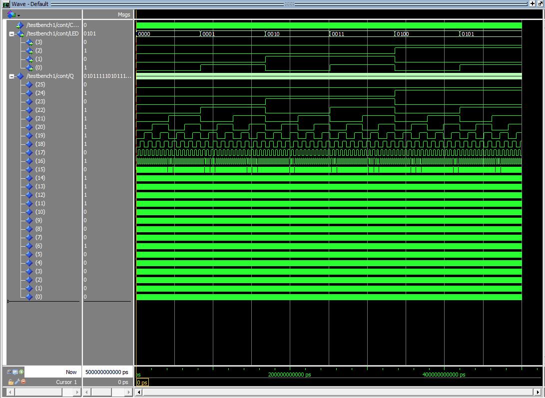Click the Cursor 1 name label

point(66,382)
